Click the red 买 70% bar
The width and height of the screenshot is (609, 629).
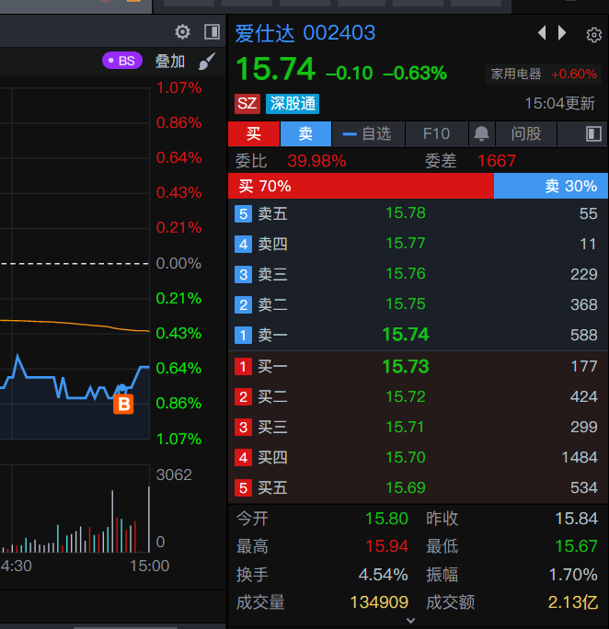(x=361, y=186)
